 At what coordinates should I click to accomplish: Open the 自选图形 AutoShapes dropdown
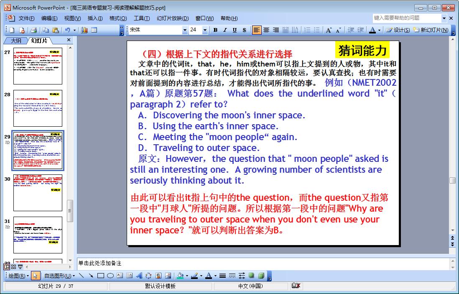click(x=59, y=276)
